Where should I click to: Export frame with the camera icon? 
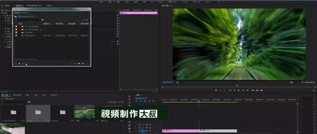[262, 90]
